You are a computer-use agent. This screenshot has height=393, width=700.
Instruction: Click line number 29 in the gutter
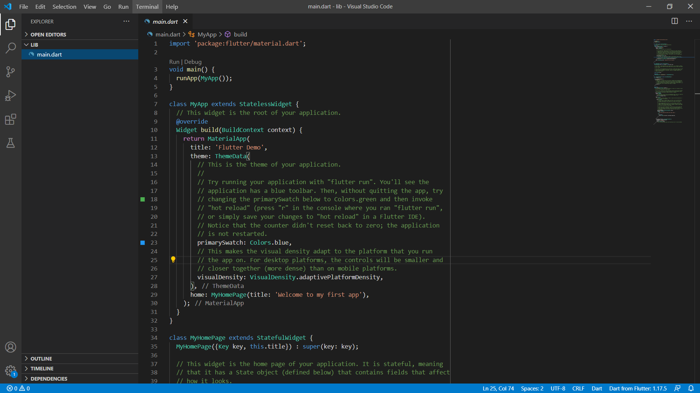154,295
